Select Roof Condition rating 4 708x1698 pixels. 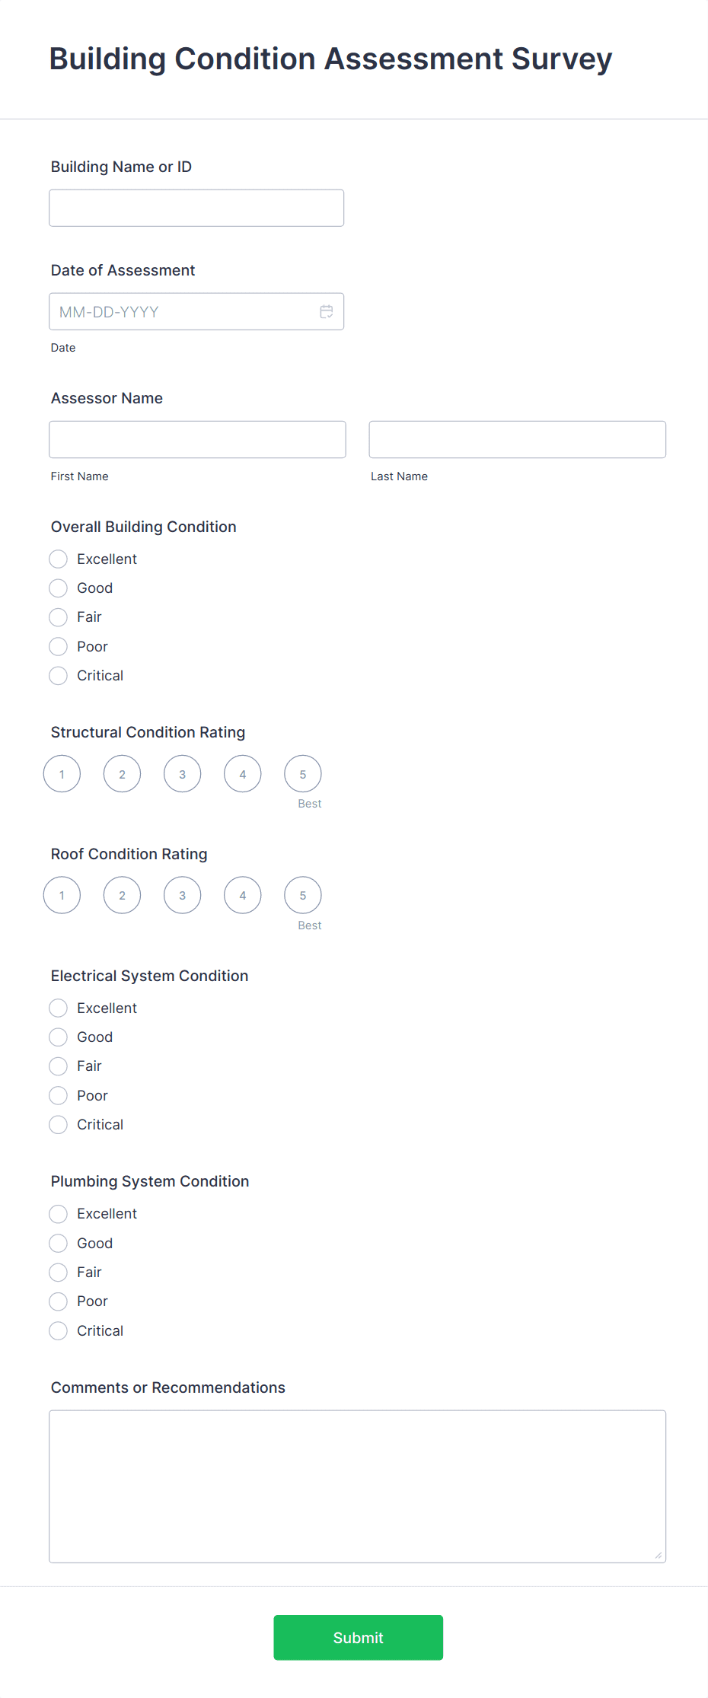point(242,895)
